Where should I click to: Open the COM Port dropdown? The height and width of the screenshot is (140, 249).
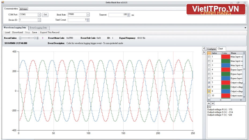point(39,15)
